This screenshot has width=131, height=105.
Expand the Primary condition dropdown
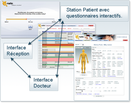[x=80, y=48]
